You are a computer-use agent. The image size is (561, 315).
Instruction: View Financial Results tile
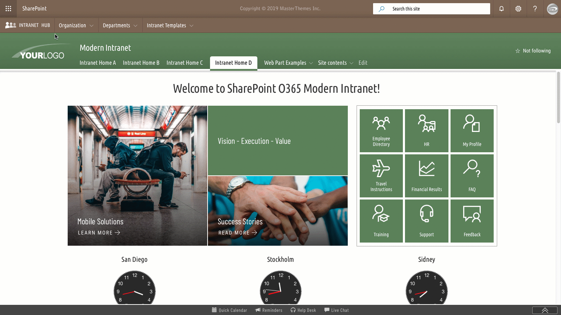(426, 175)
